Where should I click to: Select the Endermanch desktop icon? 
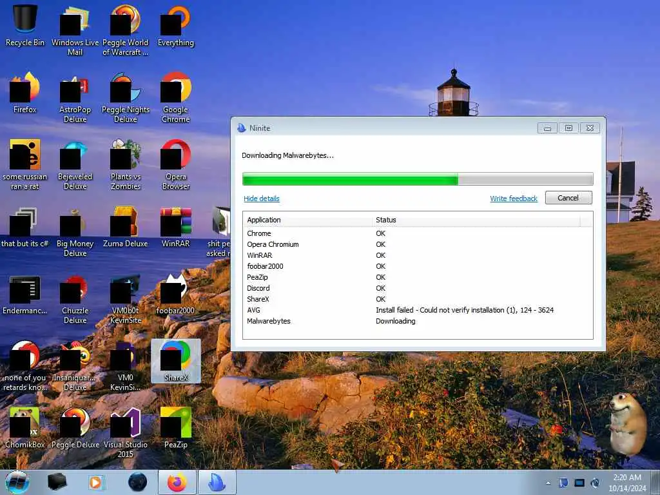tap(25, 295)
